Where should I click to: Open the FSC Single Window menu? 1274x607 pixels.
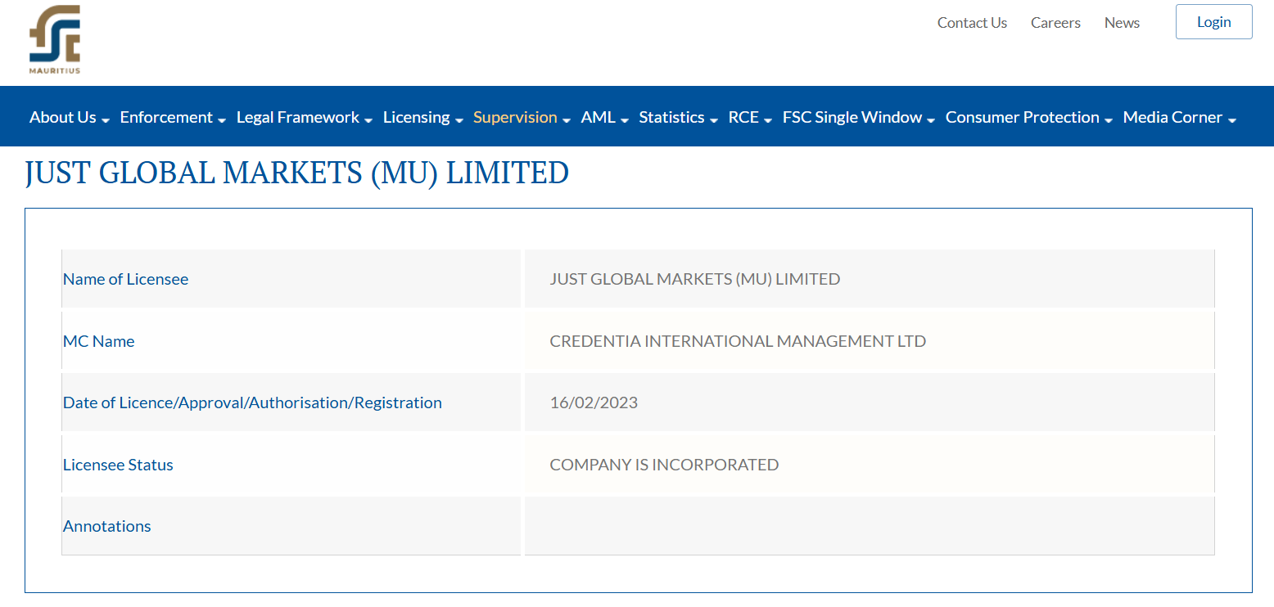coord(852,118)
